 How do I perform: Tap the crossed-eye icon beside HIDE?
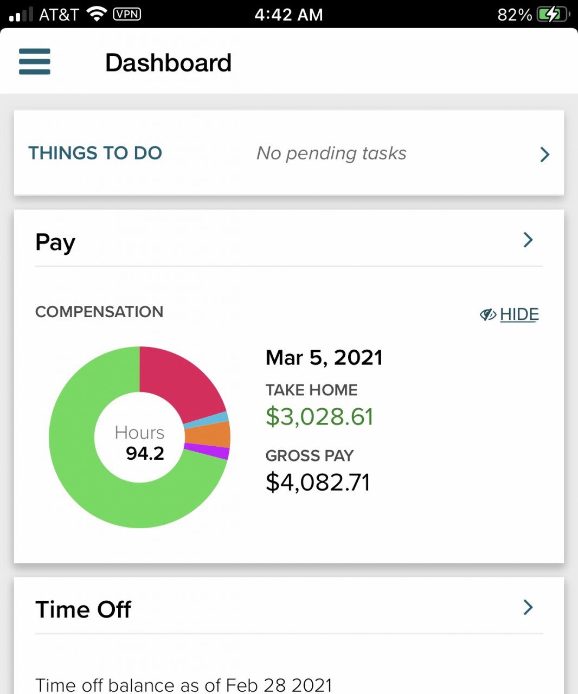(x=487, y=314)
